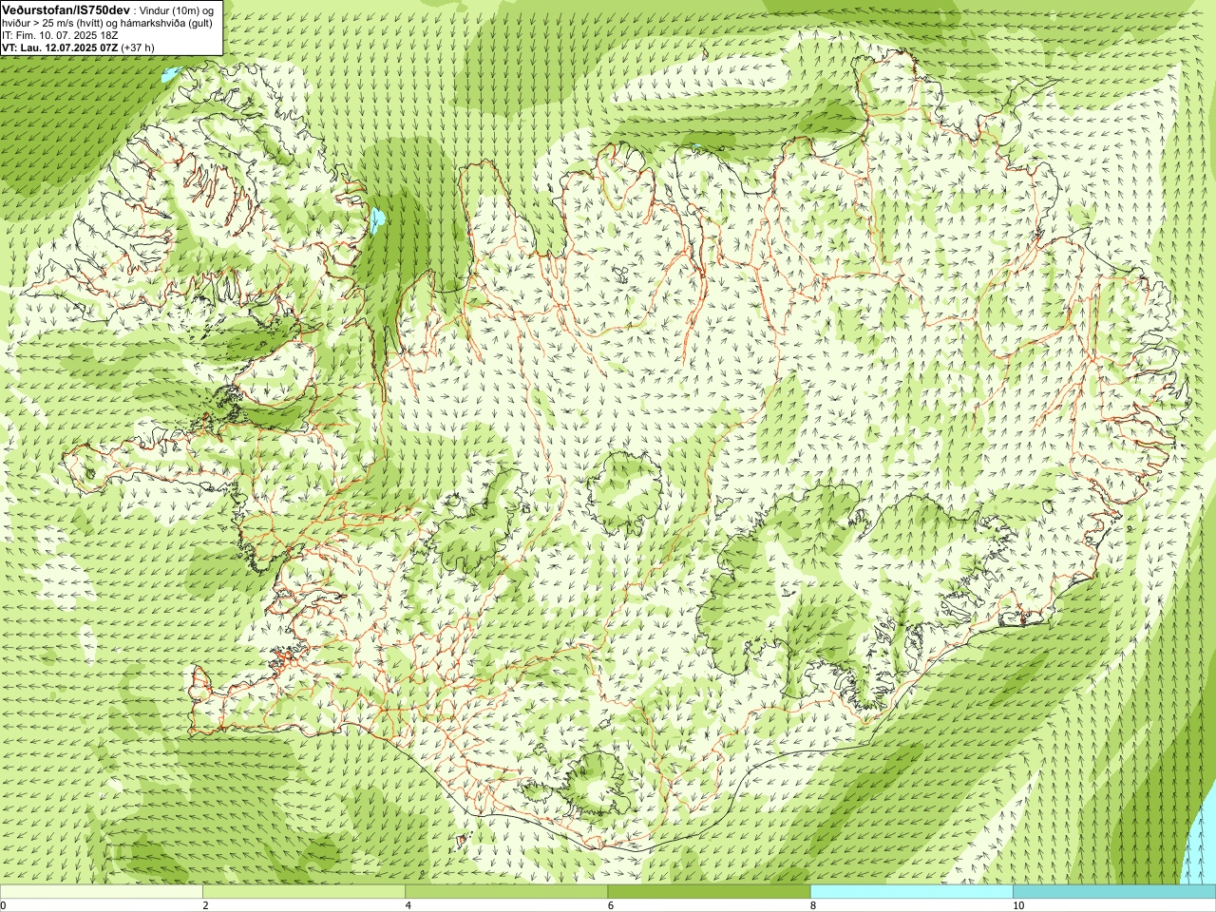This screenshot has height=912, width=1216.
Task: Click the "VT: Lau. 12.07.2025 07Z (+37 h)" line
Action: (78, 47)
